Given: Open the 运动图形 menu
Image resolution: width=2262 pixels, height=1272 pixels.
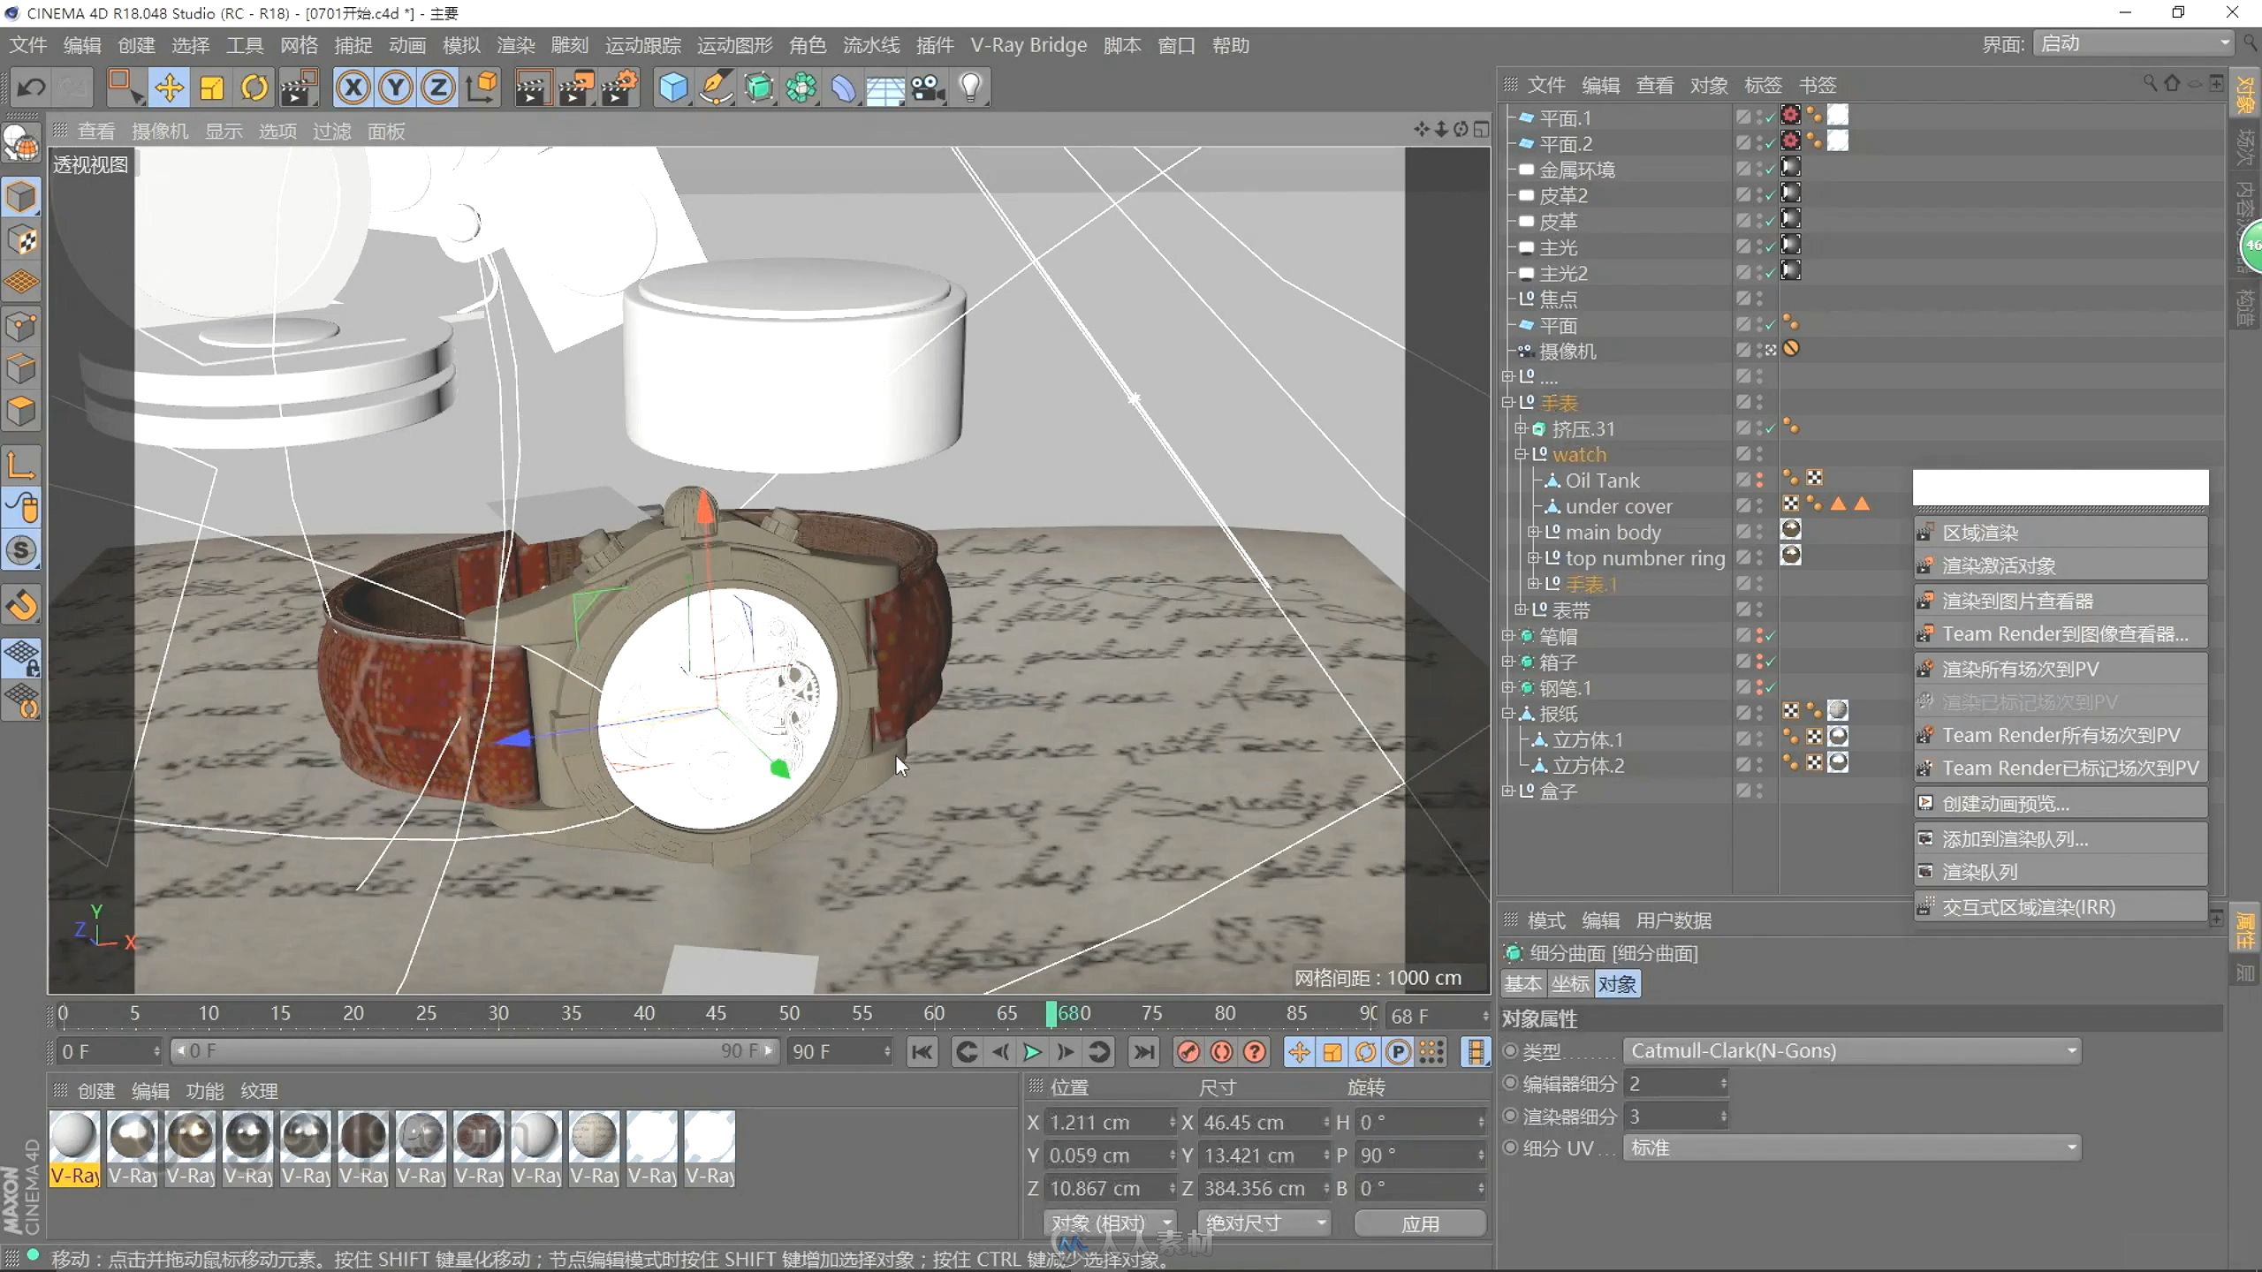Looking at the screenshot, I should pyautogui.click(x=734, y=45).
